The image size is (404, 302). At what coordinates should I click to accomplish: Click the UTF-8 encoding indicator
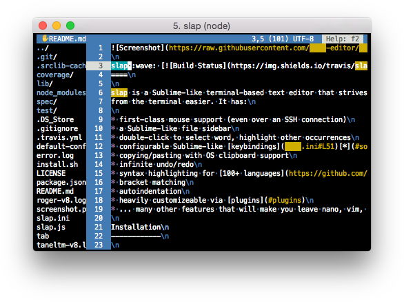point(303,39)
